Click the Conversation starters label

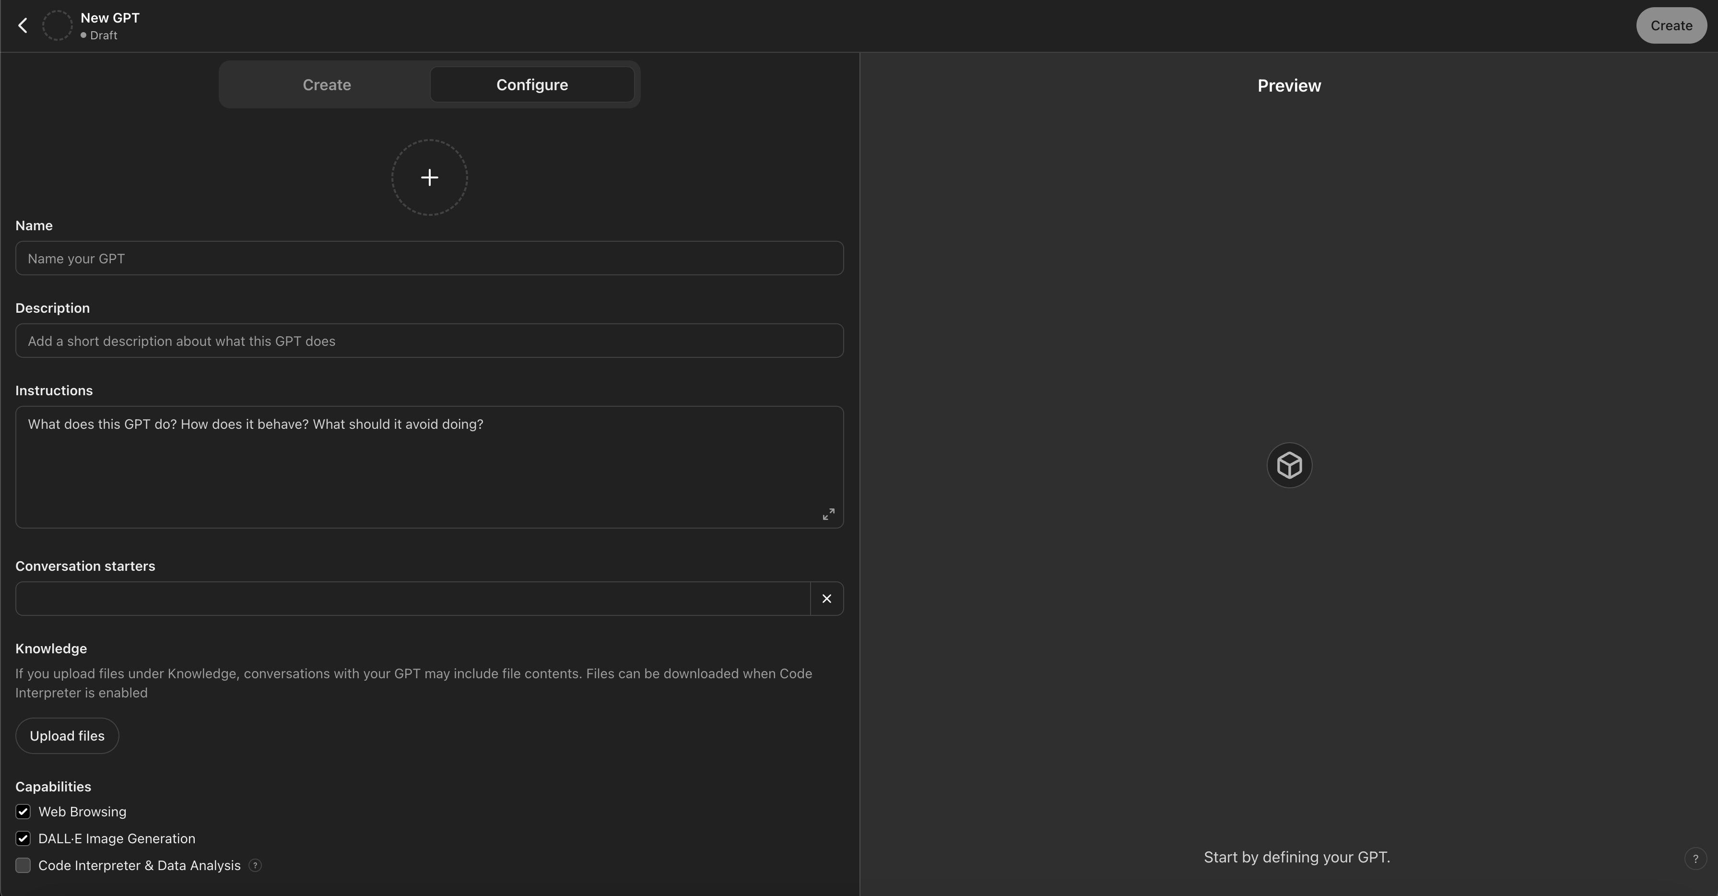click(85, 566)
